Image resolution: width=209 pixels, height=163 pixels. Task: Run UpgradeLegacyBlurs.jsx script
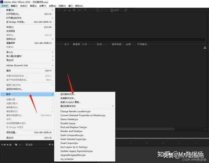tap(85, 155)
